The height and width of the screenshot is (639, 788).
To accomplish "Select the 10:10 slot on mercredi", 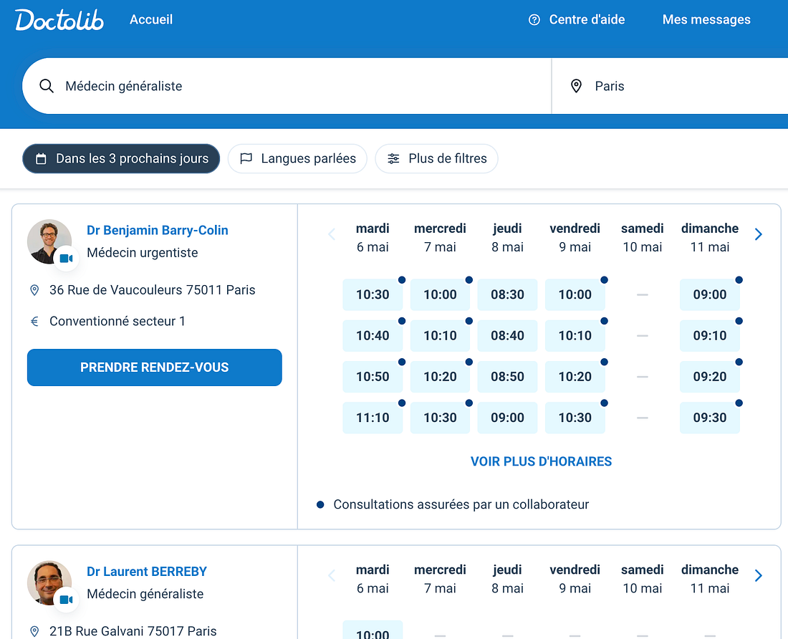I will pyautogui.click(x=441, y=335).
